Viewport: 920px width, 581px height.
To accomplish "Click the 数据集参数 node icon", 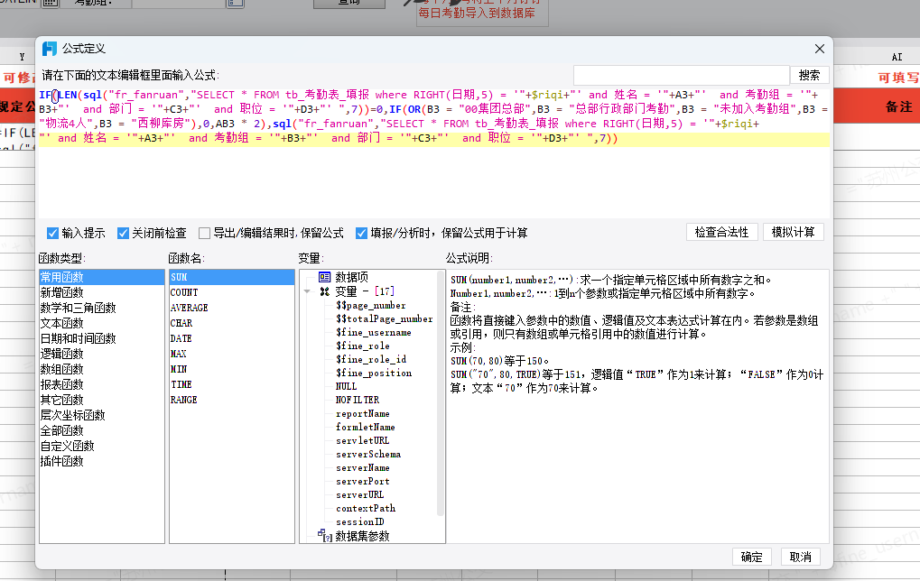I will coord(325,536).
